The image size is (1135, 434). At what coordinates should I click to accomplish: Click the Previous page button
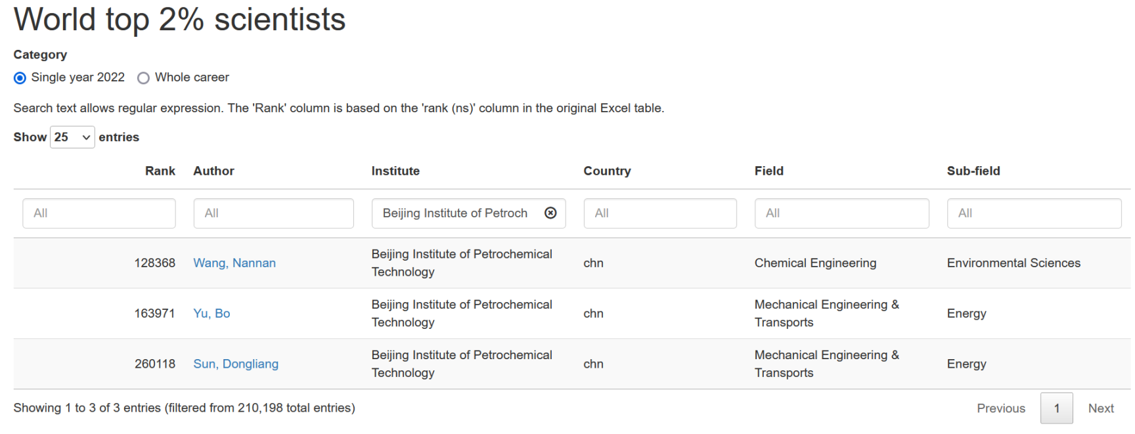click(x=1000, y=408)
